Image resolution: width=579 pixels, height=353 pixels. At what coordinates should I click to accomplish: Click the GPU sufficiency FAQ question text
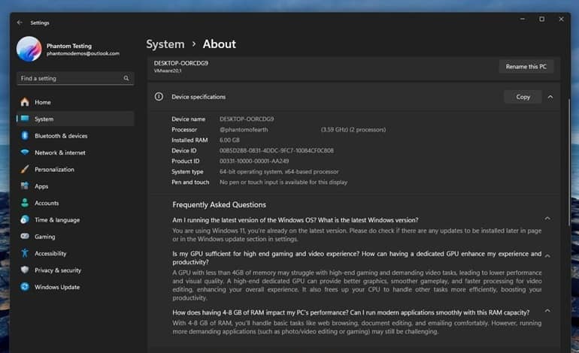(356, 258)
